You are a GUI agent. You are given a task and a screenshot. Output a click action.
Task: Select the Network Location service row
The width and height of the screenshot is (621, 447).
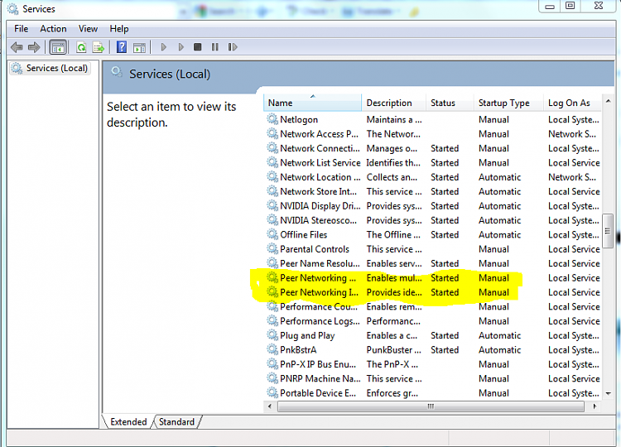[x=433, y=177]
